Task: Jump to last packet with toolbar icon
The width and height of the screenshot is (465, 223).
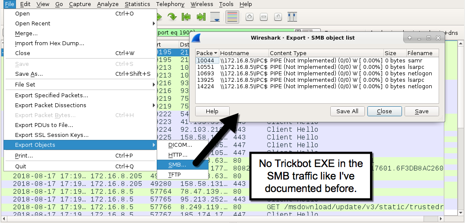Action: (201, 17)
